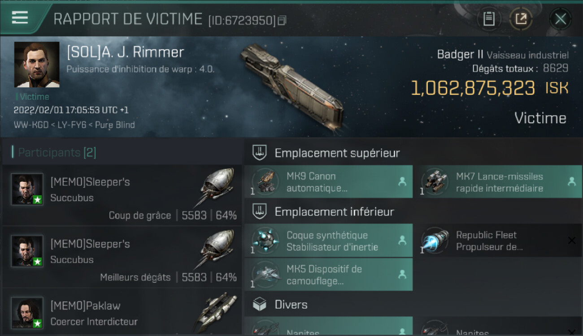
Task: Copy the kill report ID
Action: [x=282, y=21]
